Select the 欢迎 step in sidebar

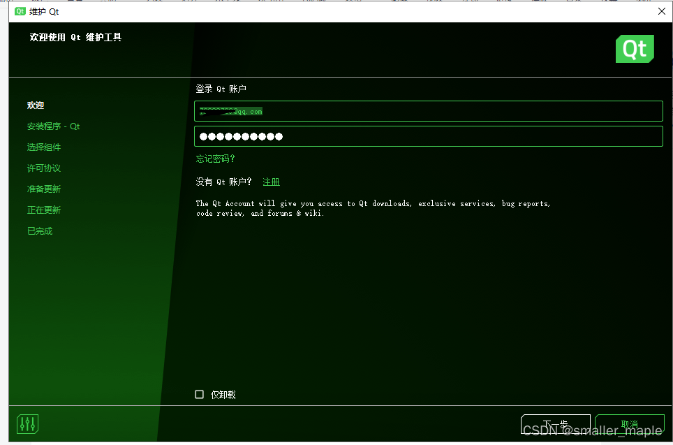(36, 105)
